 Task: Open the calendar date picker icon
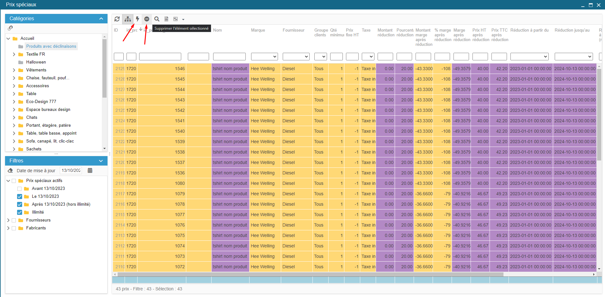click(90, 171)
